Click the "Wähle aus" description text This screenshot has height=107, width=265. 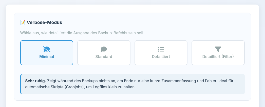(x=27, y=33)
